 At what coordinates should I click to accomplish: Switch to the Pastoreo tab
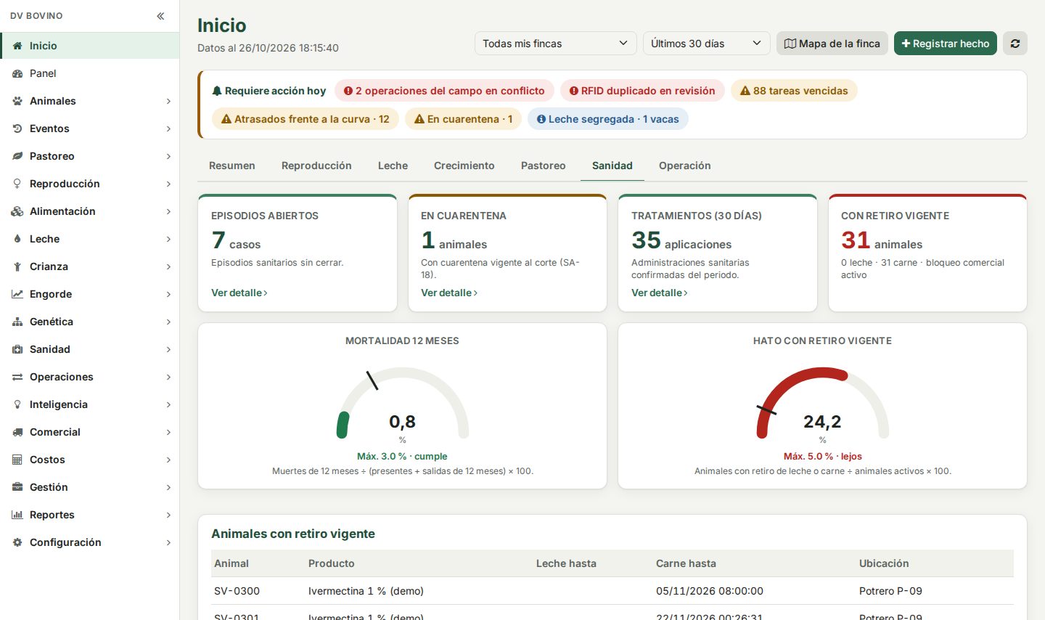544,166
